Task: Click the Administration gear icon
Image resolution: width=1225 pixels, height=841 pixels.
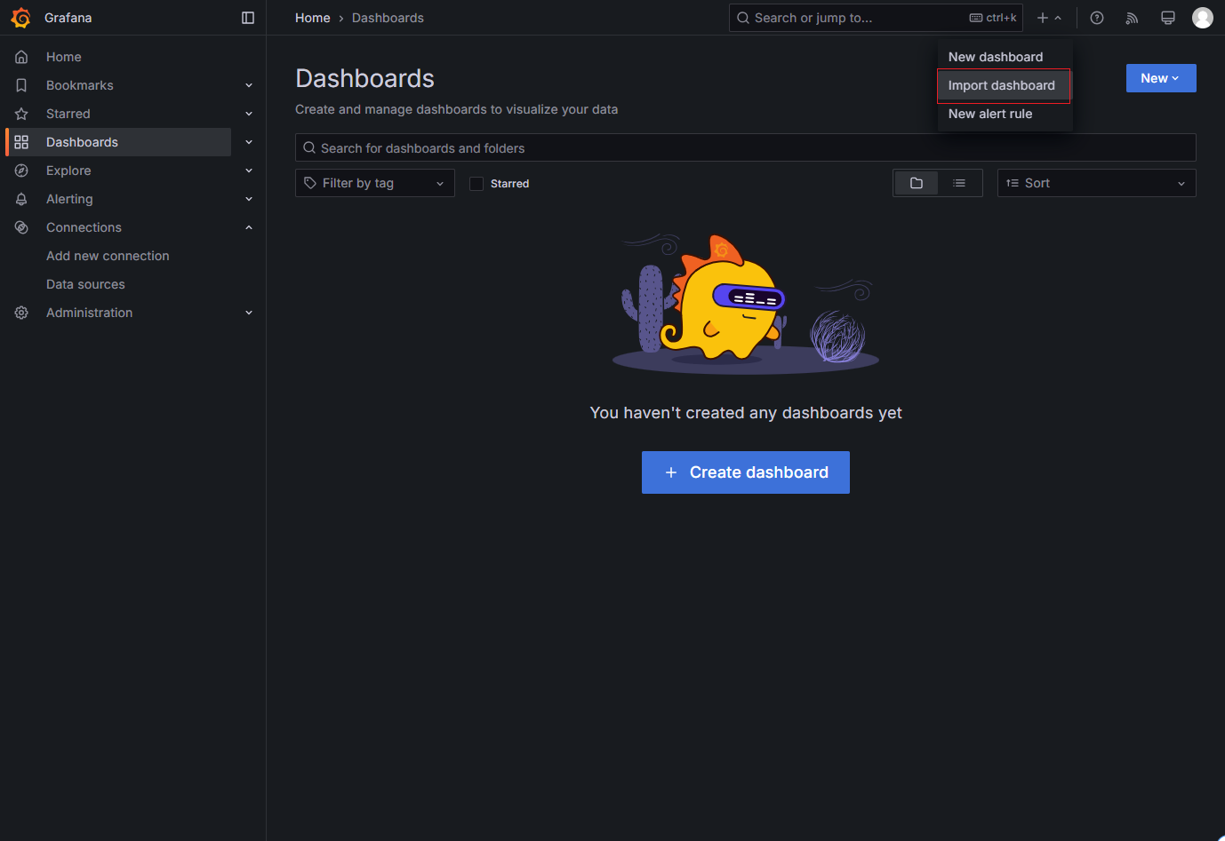Action: [21, 313]
